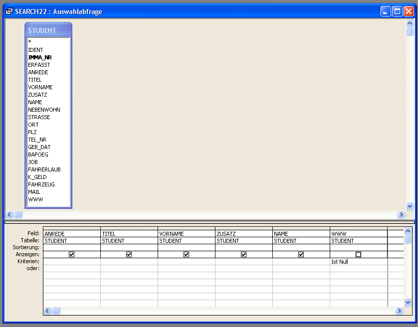Click the Feld cell containing ANREDE
The height and width of the screenshot is (327, 418).
point(72,234)
